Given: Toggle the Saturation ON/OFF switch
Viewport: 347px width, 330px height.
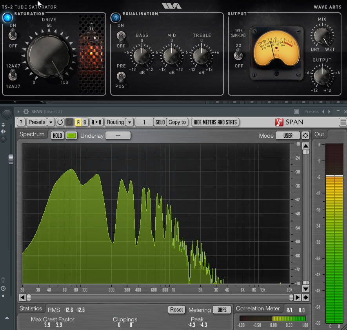Looking at the screenshot, I should pos(13,36).
